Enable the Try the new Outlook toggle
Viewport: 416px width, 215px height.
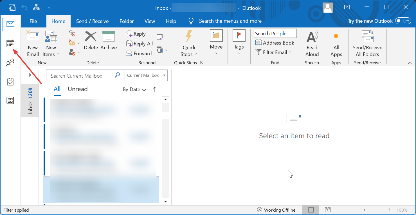pyautogui.click(x=403, y=21)
